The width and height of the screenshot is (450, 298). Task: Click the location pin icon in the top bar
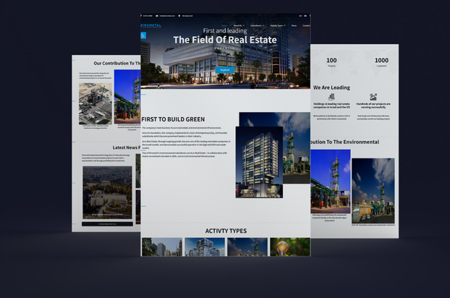pyautogui.click(x=179, y=16)
